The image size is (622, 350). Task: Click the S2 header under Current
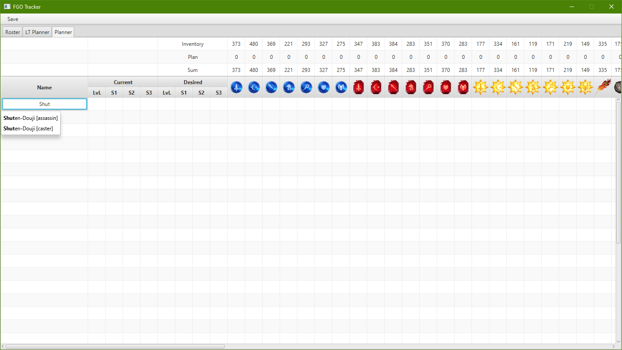(x=132, y=92)
